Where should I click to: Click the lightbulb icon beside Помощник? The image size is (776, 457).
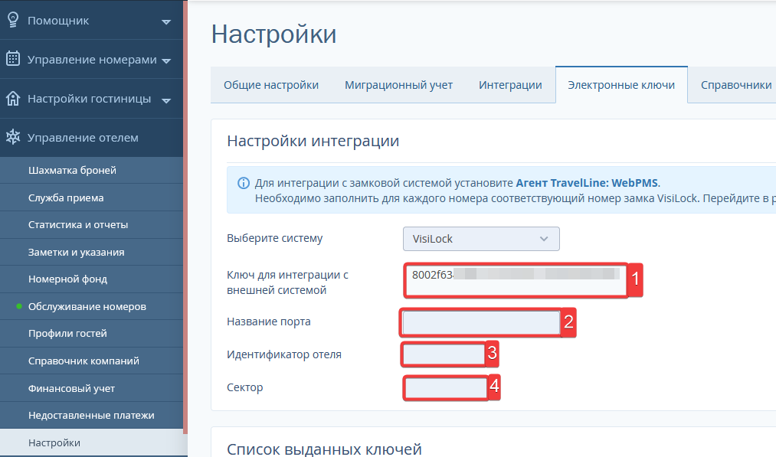(x=13, y=20)
